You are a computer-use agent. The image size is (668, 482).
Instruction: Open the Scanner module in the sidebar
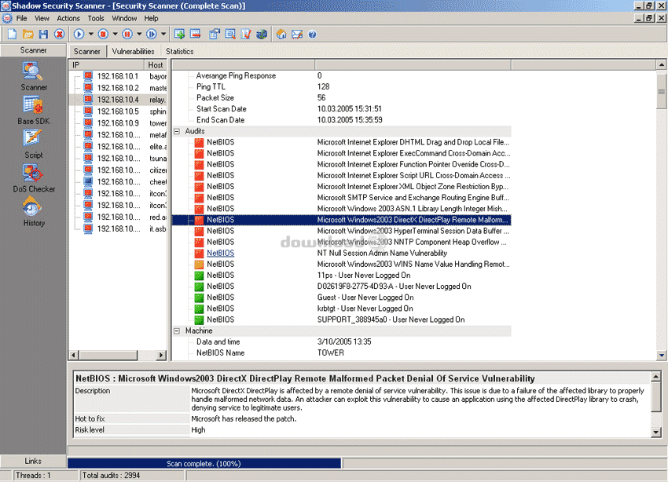click(34, 76)
